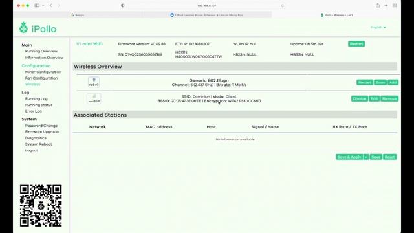Click the Save button
Screen dimensions: 414x233
[376, 157]
